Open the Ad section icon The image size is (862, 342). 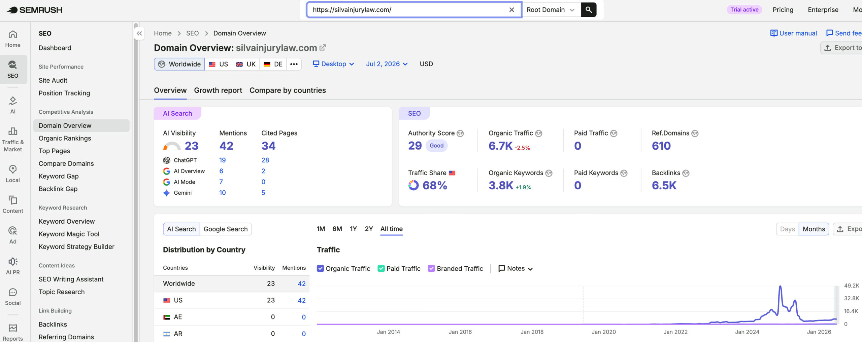(x=13, y=235)
